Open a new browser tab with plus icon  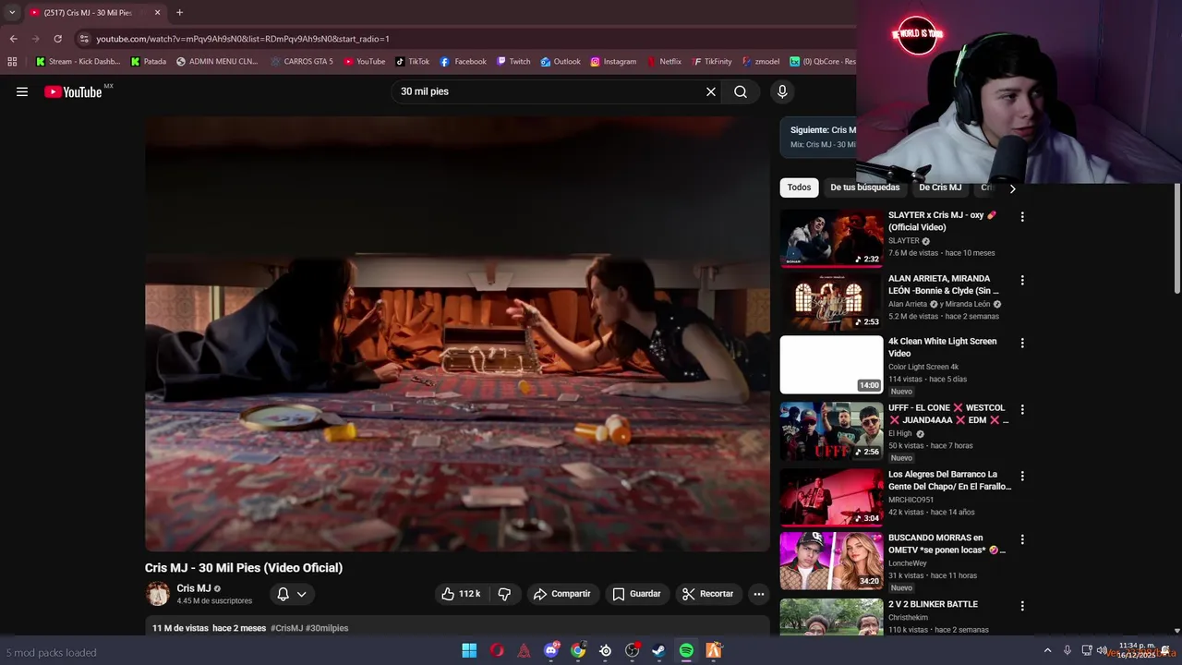[179, 13]
